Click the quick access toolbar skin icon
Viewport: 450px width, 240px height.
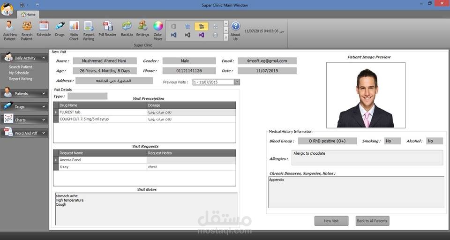click(22, 5)
